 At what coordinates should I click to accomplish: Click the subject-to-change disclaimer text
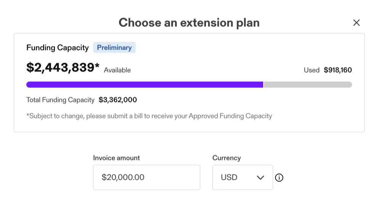coord(149,116)
